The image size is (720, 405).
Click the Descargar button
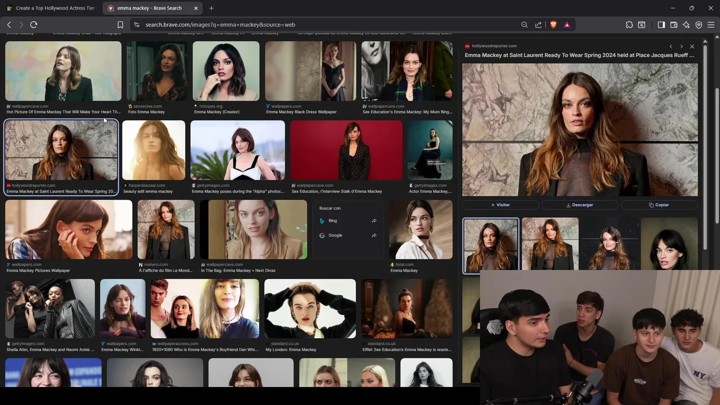(x=579, y=205)
